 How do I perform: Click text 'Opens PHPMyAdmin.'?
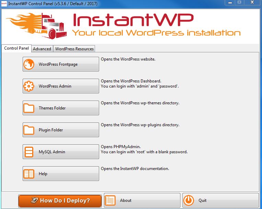click(121, 147)
